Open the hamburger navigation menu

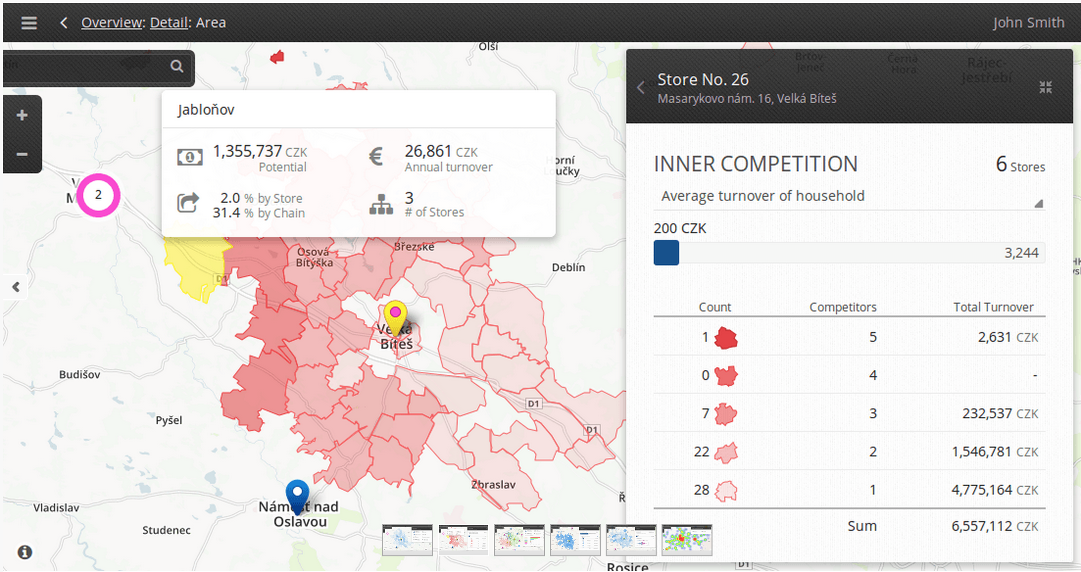pos(28,23)
